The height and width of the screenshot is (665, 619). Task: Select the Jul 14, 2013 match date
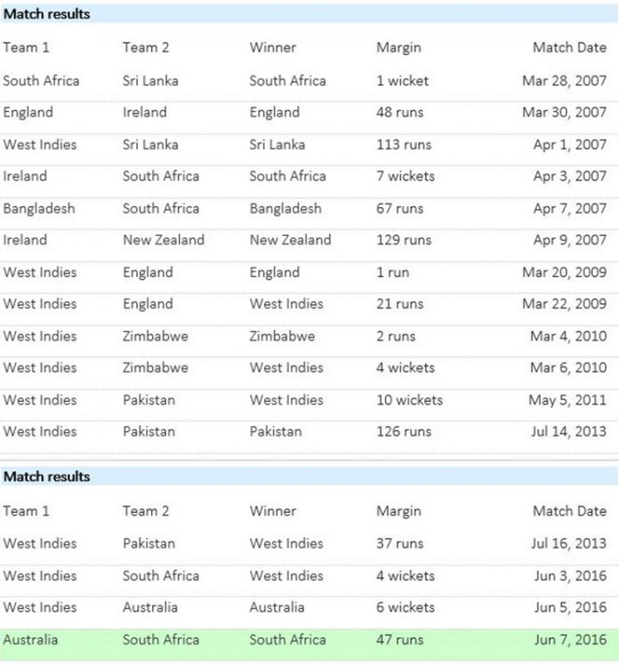click(x=568, y=432)
